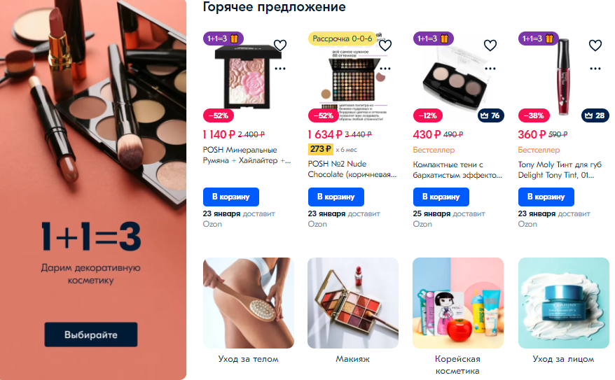Open the Уход за телом category
The height and width of the screenshot is (380, 615).
(248, 309)
